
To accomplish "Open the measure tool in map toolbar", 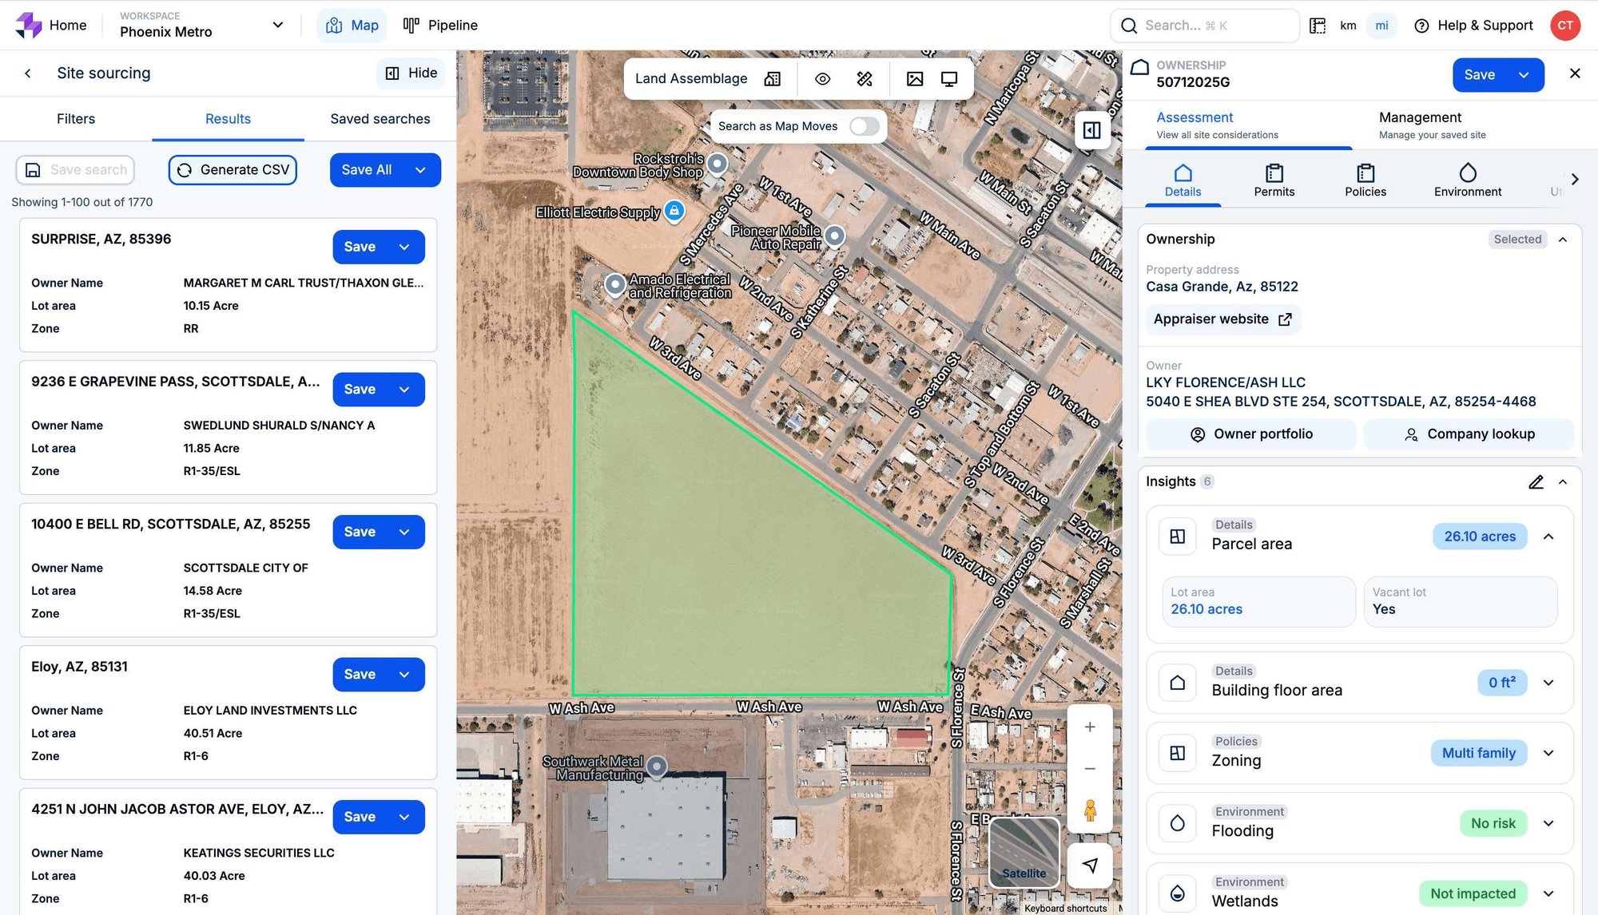I will (x=864, y=78).
